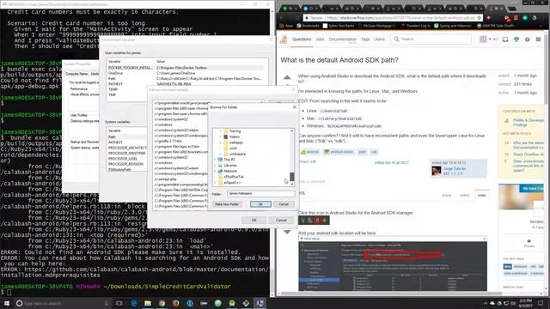Upvote the Android SDK path question
Screen dimensions: 550x309
coord(287,77)
